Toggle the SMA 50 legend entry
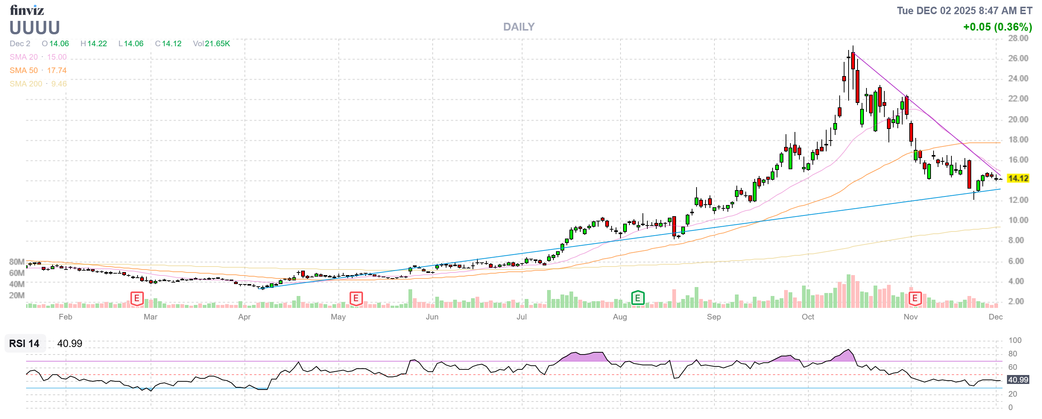 pyautogui.click(x=38, y=70)
